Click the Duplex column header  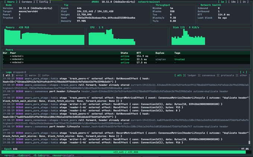[x=160, y=53]
